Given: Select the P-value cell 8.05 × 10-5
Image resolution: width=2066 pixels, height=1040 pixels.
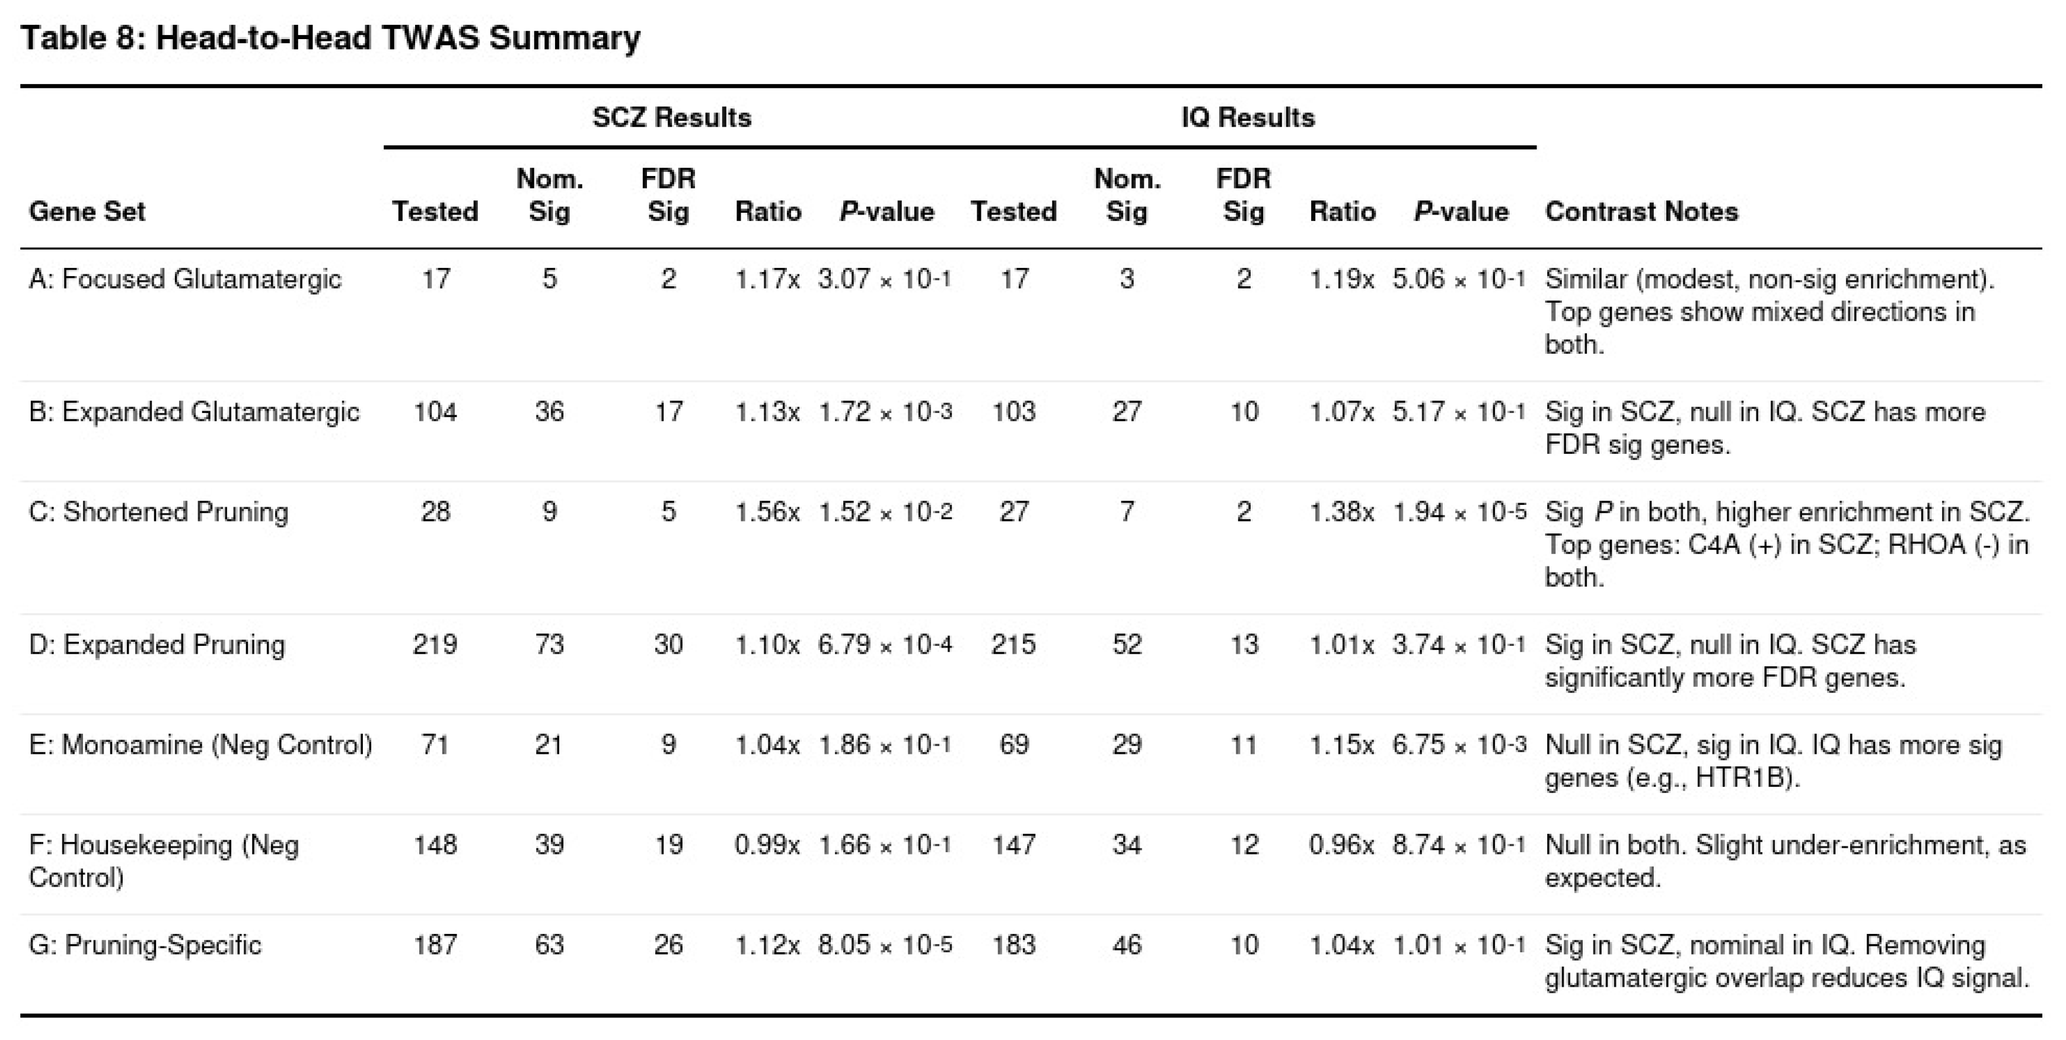Looking at the screenshot, I should [885, 945].
